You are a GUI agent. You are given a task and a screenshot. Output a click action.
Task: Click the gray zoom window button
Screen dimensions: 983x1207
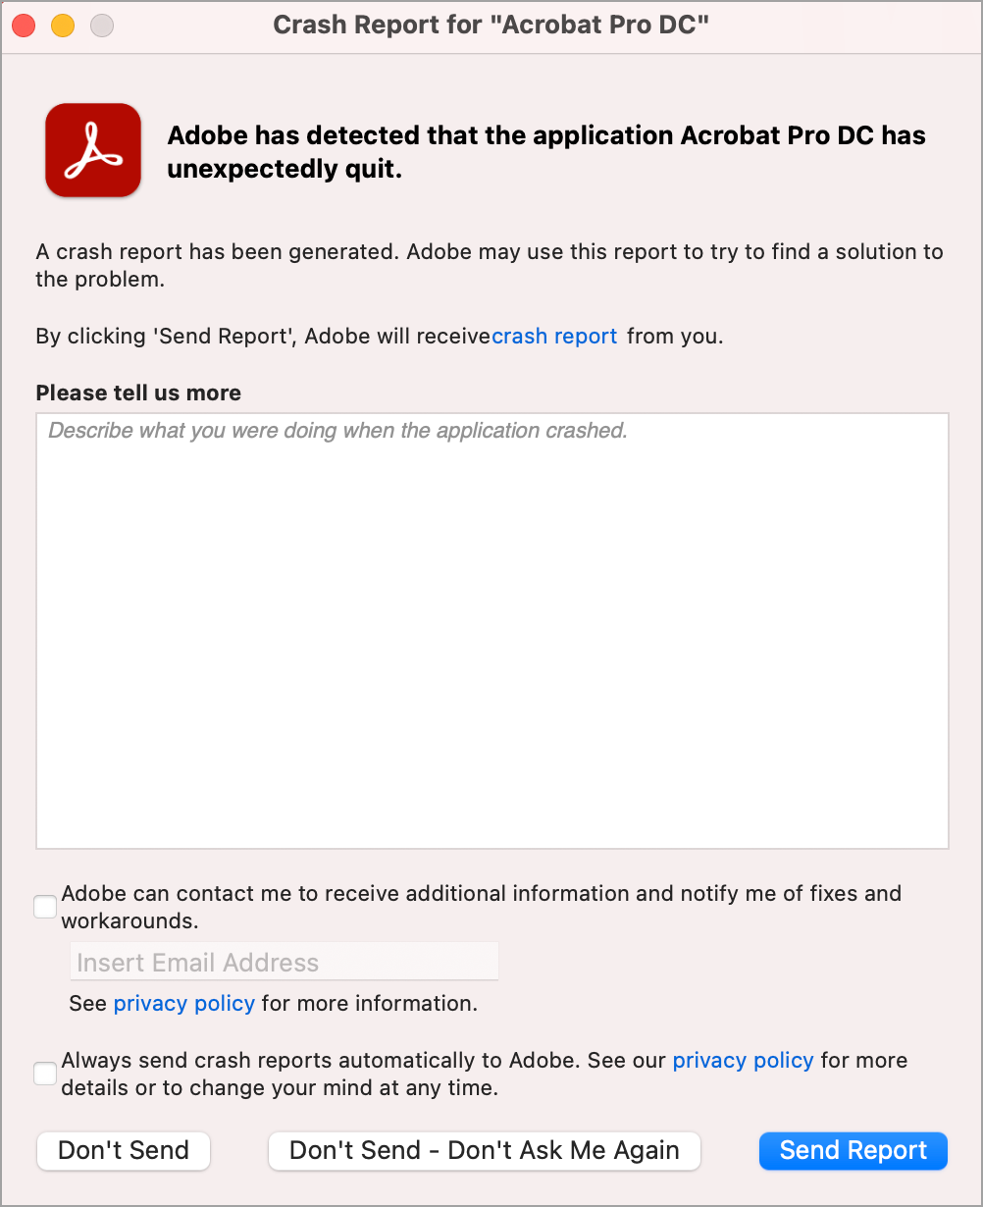(101, 26)
